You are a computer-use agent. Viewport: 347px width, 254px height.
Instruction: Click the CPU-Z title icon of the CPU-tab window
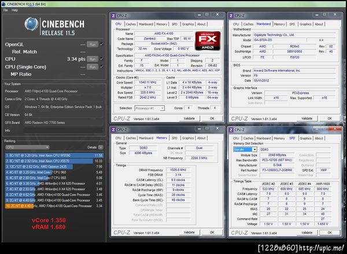pyautogui.click(x=113, y=16)
